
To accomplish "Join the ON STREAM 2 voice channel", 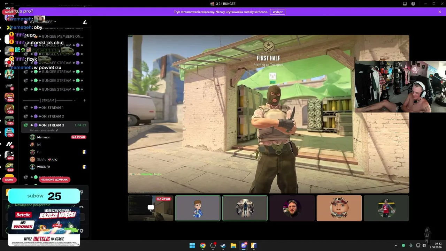I will tap(54, 116).
